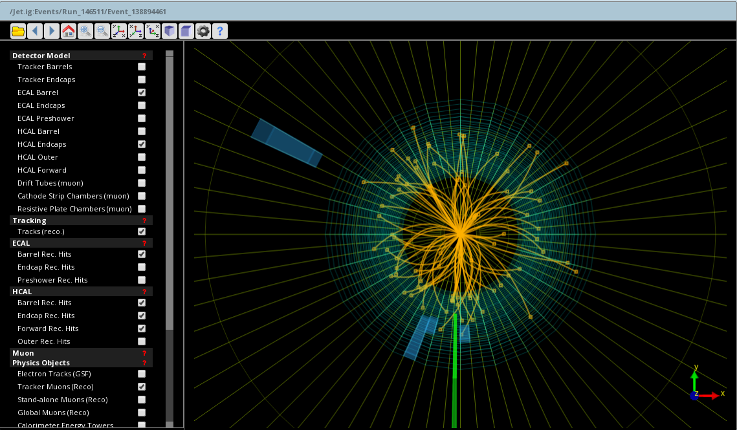Screen dimensions: 737x430
Task: Click Detector Model red help mark
Action: point(144,56)
